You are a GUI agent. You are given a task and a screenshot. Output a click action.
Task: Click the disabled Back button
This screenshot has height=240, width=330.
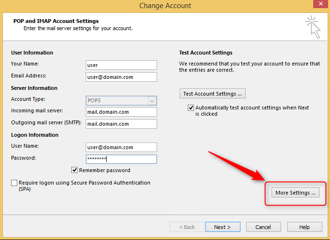pos(187,227)
